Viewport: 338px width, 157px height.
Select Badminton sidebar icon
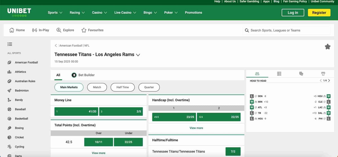point(10,90)
